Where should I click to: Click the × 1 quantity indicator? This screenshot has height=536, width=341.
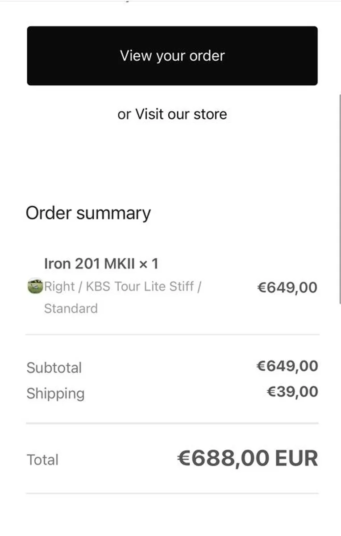149,264
